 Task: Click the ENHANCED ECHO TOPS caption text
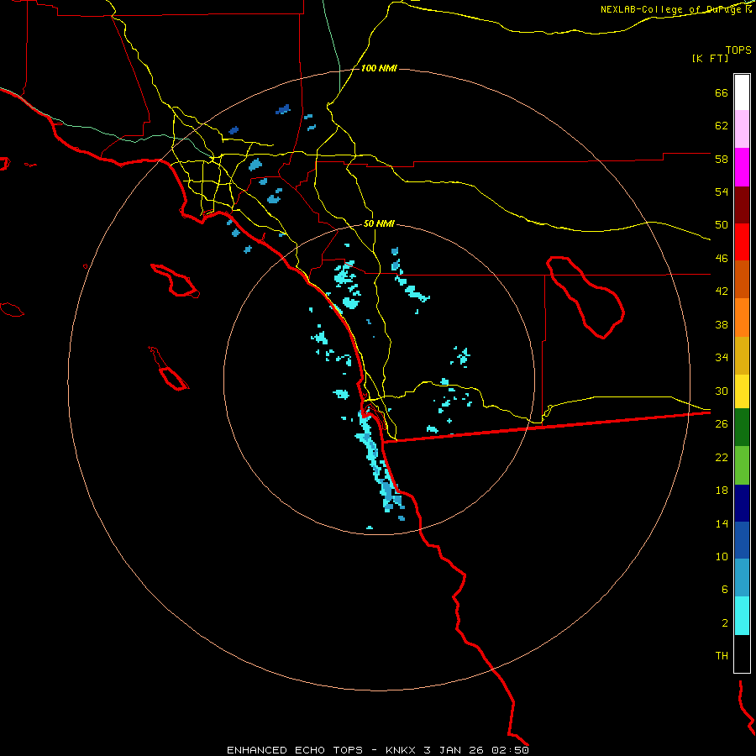(x=295, y=750)
